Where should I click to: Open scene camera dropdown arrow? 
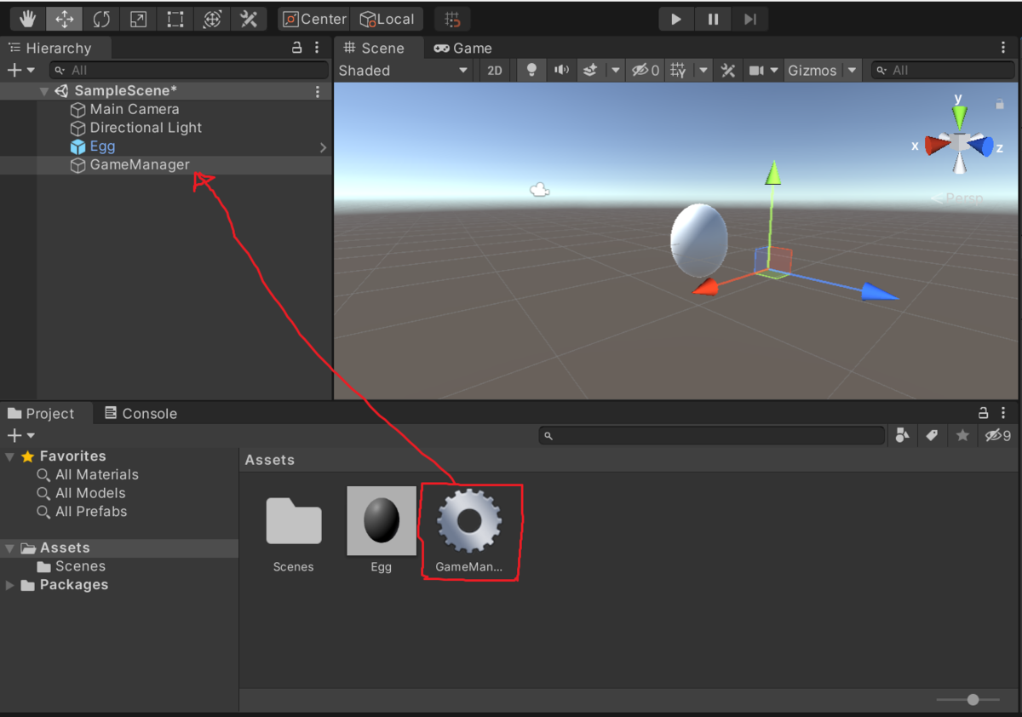[x=774, y=71]
